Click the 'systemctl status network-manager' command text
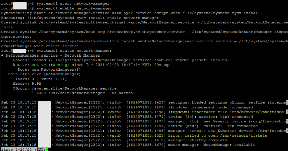Screen dimensions: 288x151 tap(74, 51)
